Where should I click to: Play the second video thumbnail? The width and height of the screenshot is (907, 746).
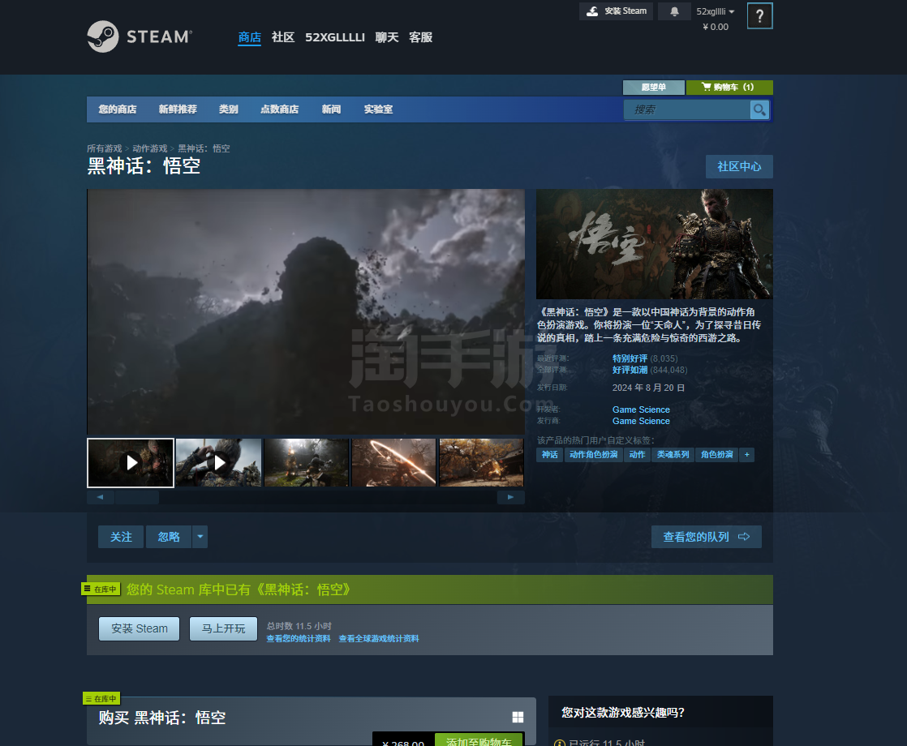(219, 463)
